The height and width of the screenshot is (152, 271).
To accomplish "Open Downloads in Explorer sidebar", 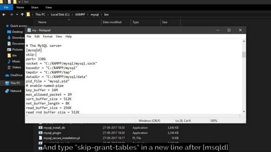I will [x=19, y=38].
